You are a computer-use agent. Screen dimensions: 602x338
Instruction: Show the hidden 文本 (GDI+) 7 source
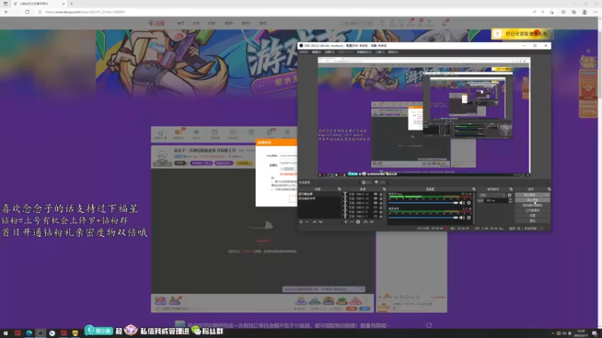tap(375, 216)
